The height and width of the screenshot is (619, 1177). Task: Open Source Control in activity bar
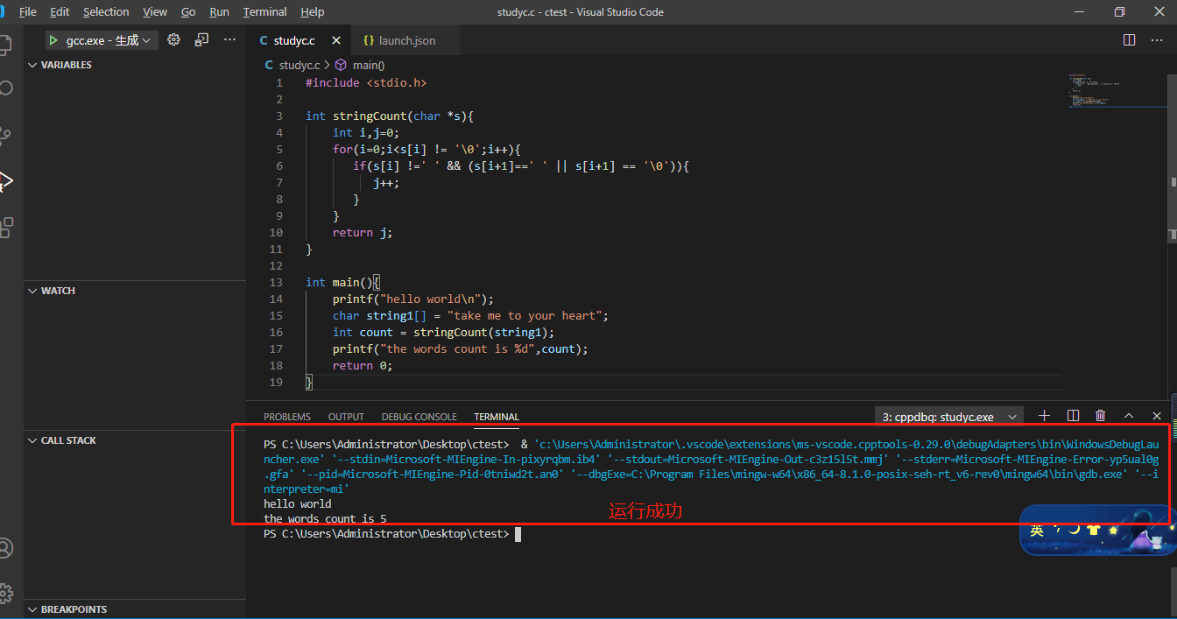coord(5,135)
